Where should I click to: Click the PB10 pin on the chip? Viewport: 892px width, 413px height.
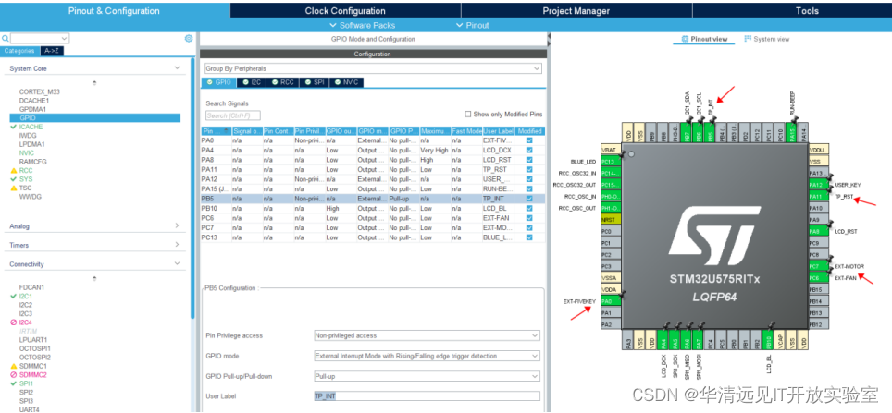coord(769,338)
